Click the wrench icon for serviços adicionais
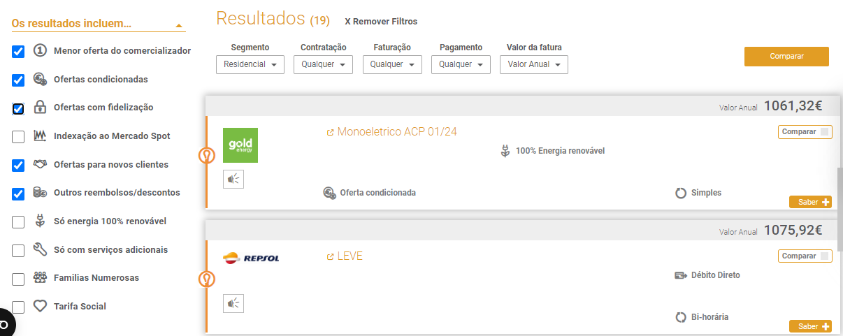843x336 pixels. (x=40, y=249)
